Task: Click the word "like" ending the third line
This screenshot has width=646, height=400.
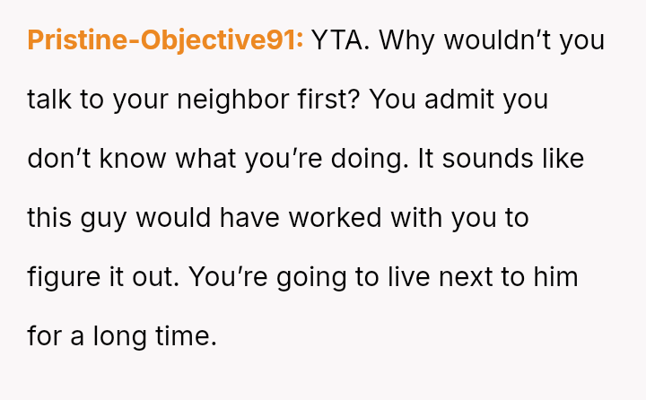Action: [x=562, y=159]
